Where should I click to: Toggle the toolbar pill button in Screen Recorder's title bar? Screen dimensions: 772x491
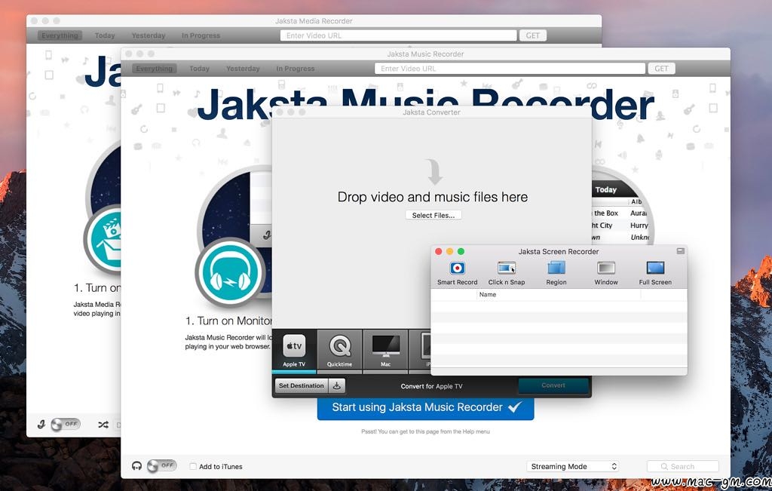(x=681, y=251)
